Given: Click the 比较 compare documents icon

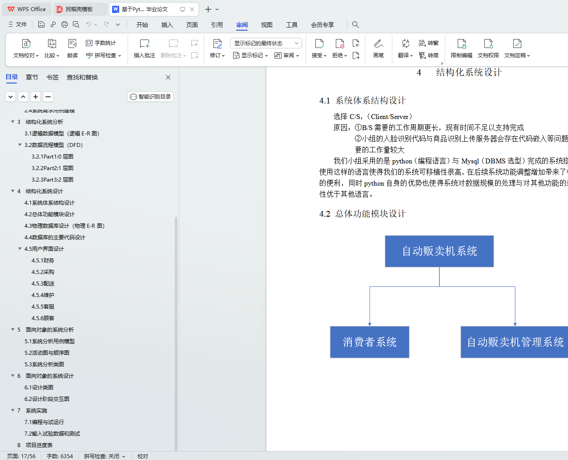Looking at the screenshot, I should pos(52,44).
